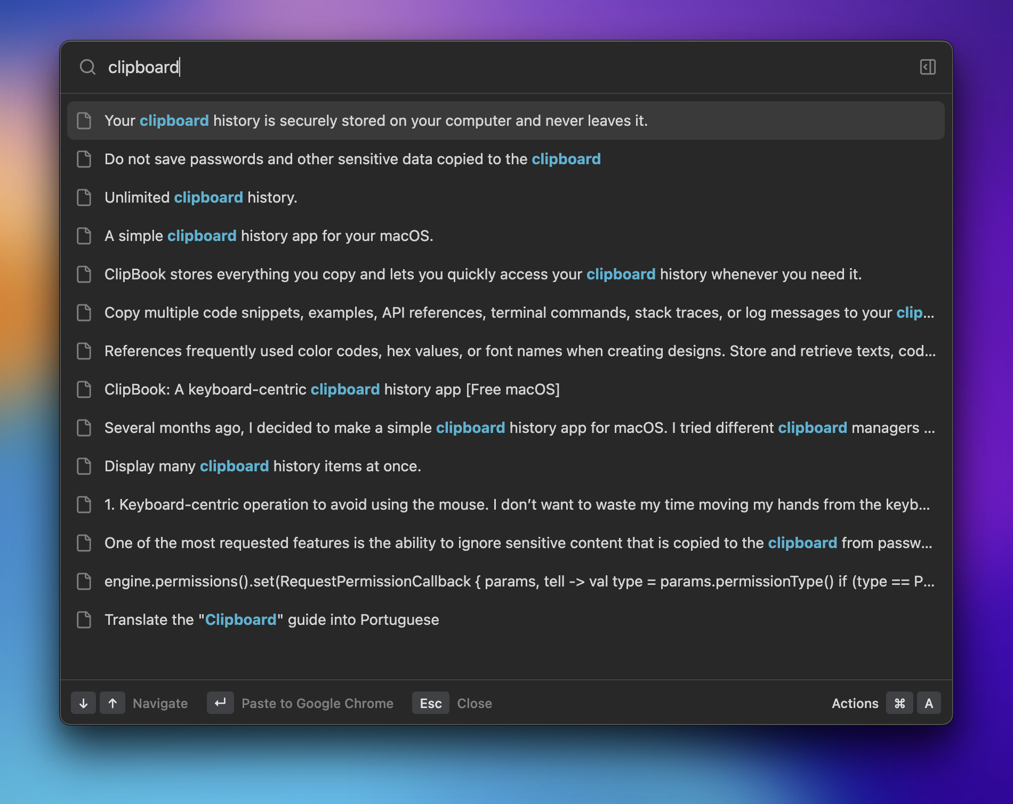
Task: Click the 'Close' label
Action: 475,703
